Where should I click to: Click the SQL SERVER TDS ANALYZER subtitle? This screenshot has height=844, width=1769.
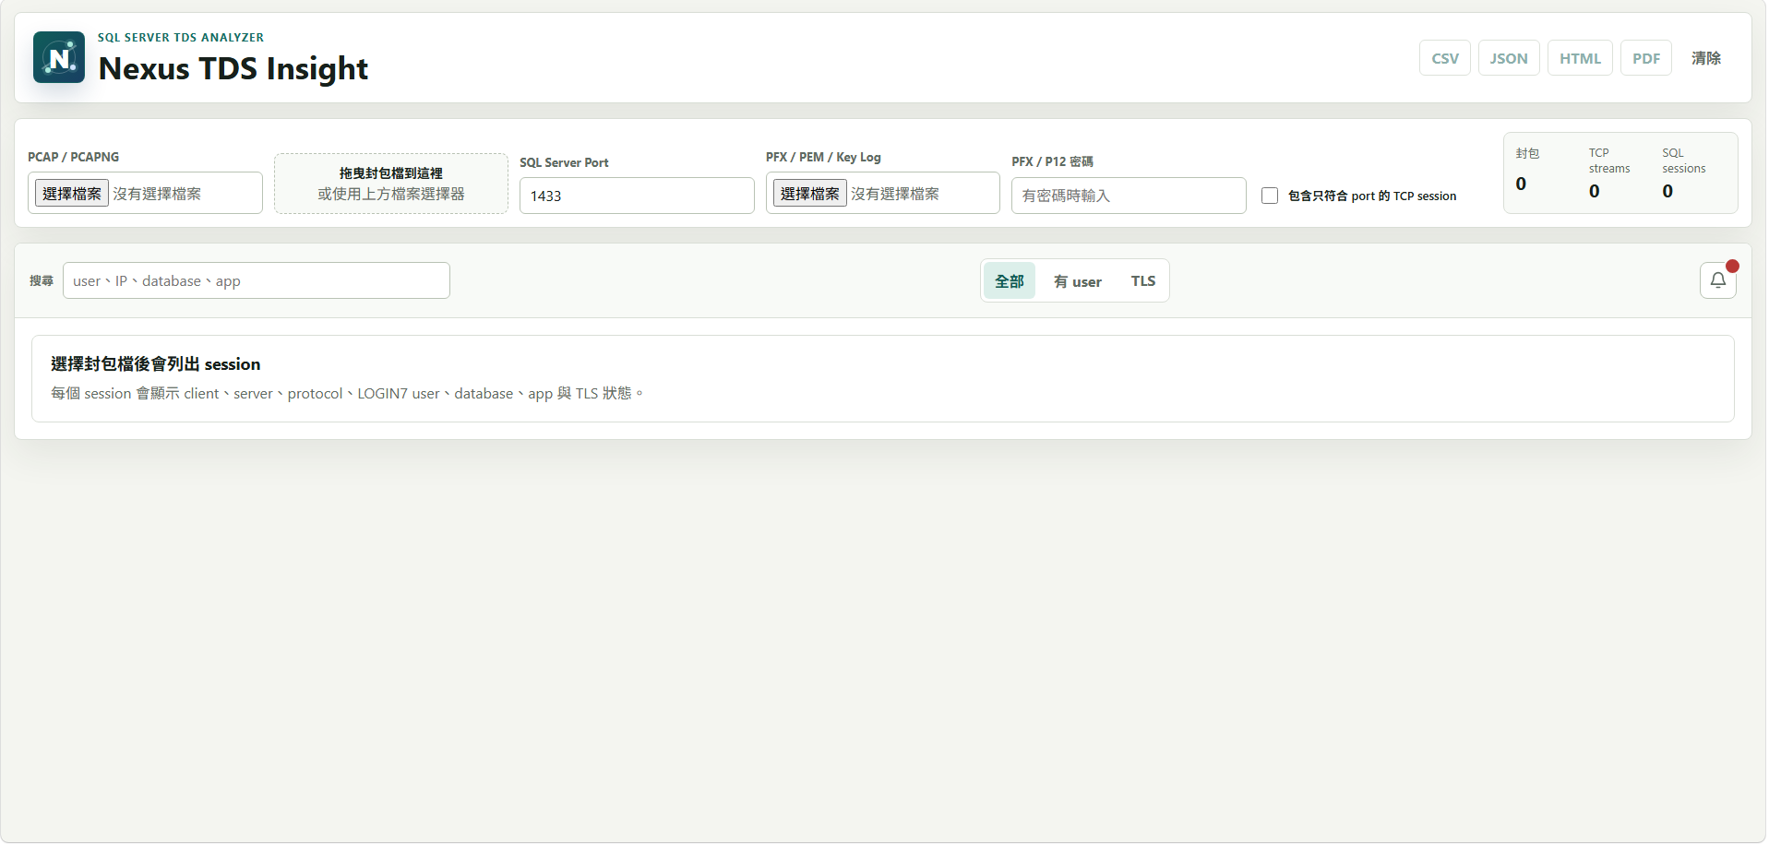pyautogui.click(x=181, y=37)
